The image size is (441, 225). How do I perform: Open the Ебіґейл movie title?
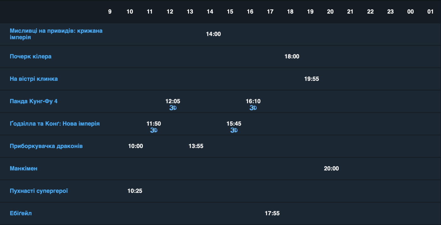(x=21, y=213)
